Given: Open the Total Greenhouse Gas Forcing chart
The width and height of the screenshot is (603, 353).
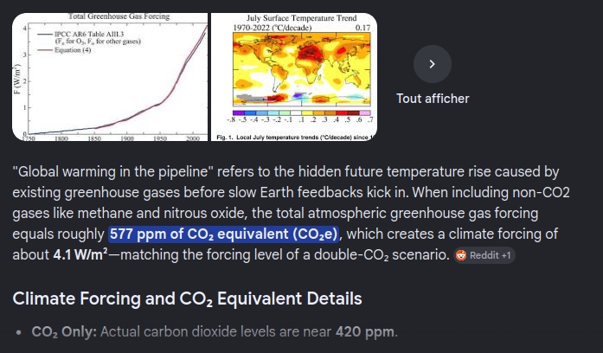Looking at the screenshot, I should 110,77.
